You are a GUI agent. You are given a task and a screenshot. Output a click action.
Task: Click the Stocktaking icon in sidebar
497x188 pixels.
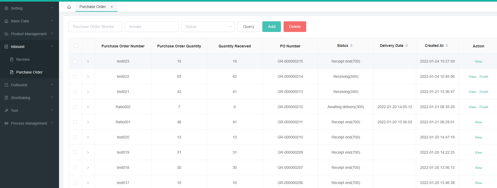click(x=6, y=98)
